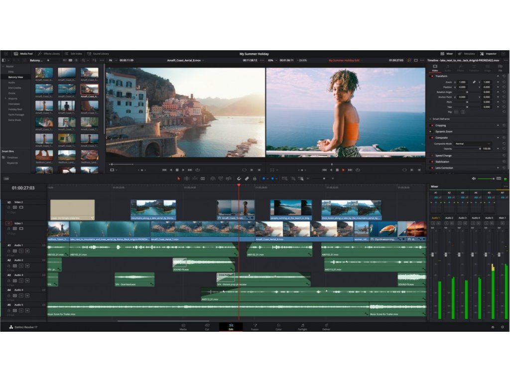
Task: Reset the Transform section in Inspector
Action: point(504,76)
